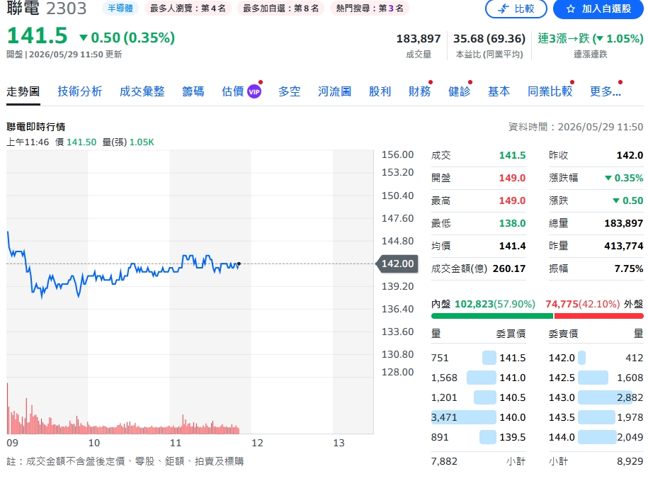Image resolution: width=648 pixels, height=481 pixels.
Task: Click the 熱門搜尋：第3名 badge
Action: click(370, 9)
